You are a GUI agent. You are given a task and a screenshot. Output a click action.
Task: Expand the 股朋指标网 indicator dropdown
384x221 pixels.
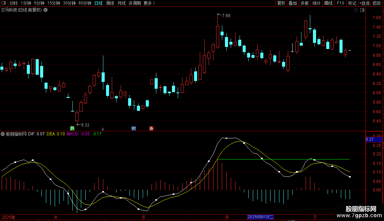[3, 134]
